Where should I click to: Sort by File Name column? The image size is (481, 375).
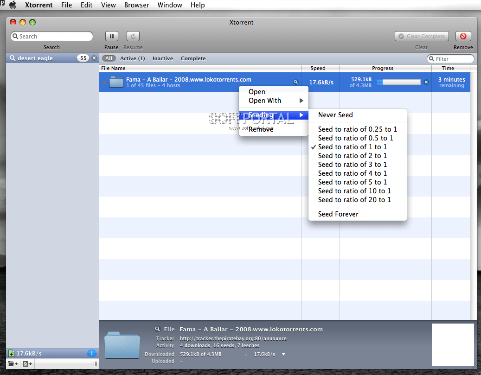(200, 68)
